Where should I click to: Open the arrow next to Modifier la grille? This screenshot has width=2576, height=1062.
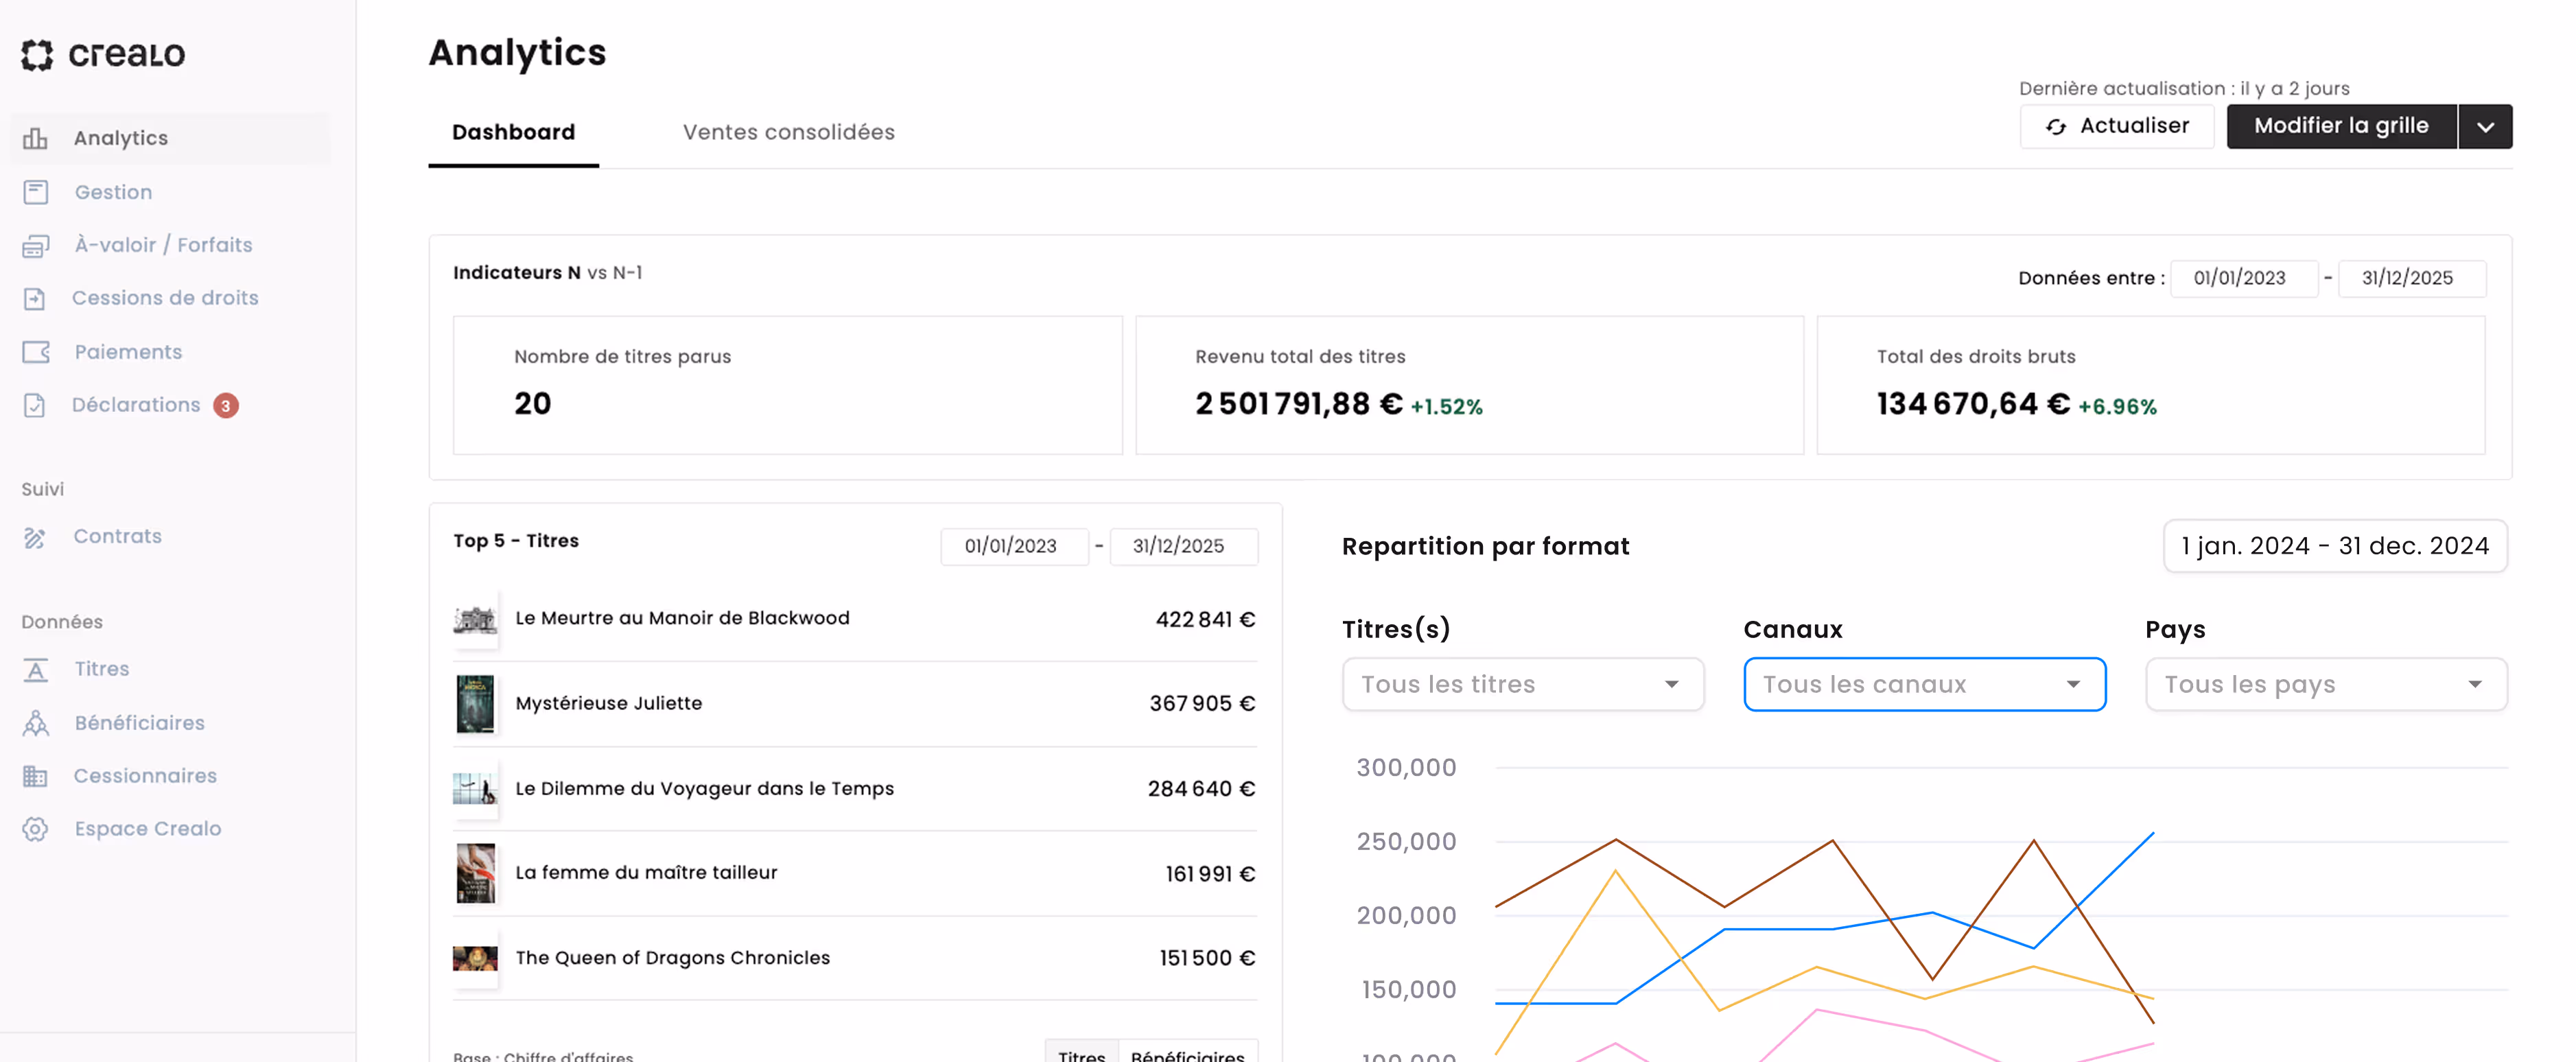point(2485,127)
